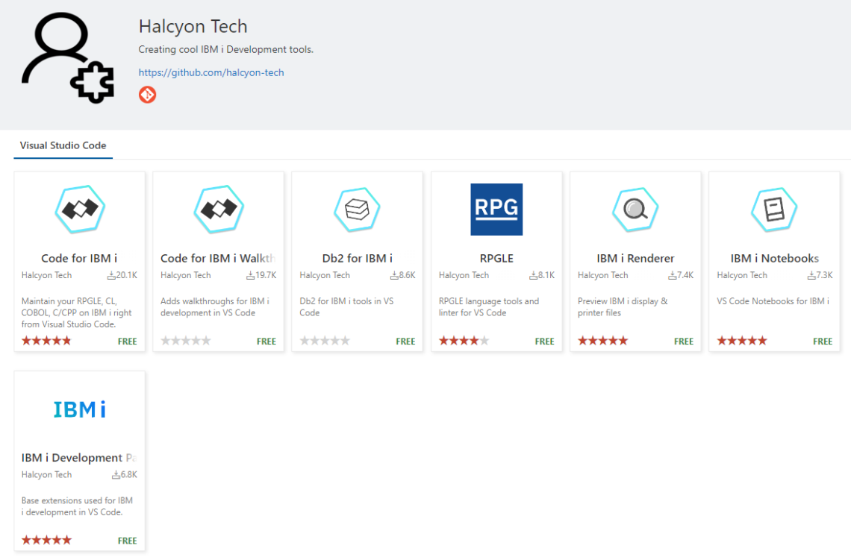Open the Code for IBM i extension icon
The width and height of the screenshot is (851, 557).
pos(79,209)
